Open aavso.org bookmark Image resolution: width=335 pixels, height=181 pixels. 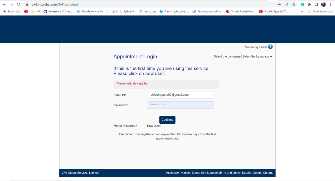point(148,11)
